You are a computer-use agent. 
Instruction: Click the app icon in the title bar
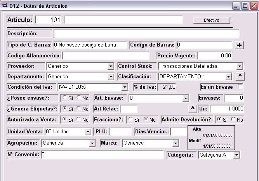(5, 6)
